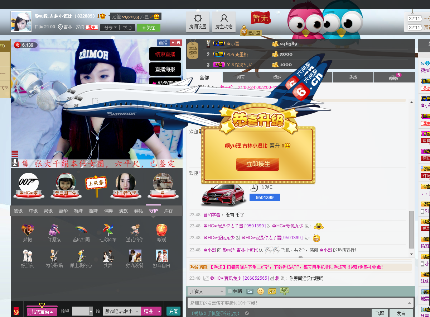
Task: Expand the chat input history arrow
Action: [410, 303]
